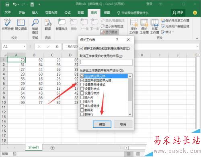Open the Formulas tab
201x157 pixels.
(68, 12)
